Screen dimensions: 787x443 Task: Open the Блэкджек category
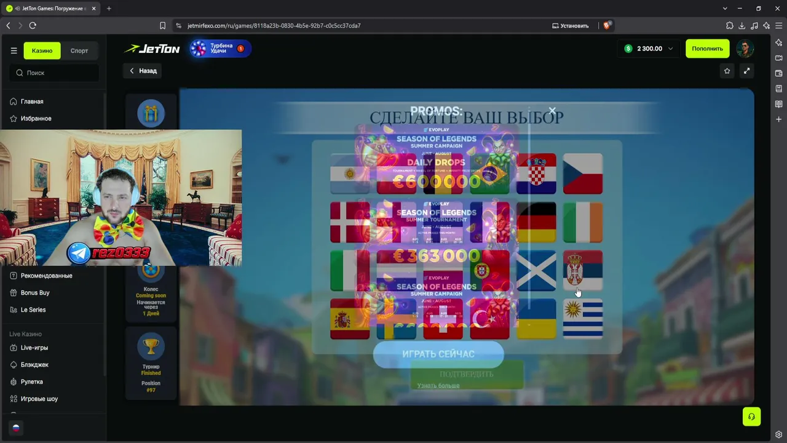(34, 365)
